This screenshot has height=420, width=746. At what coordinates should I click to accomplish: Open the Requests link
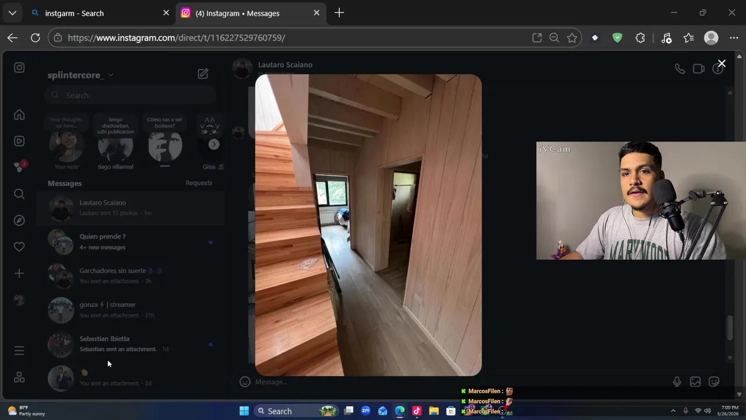(199, 183)
